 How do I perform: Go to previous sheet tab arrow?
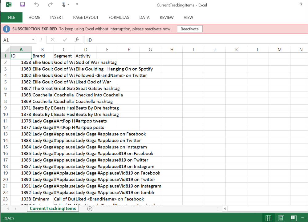pyautogui.click(x=8, y=209)
